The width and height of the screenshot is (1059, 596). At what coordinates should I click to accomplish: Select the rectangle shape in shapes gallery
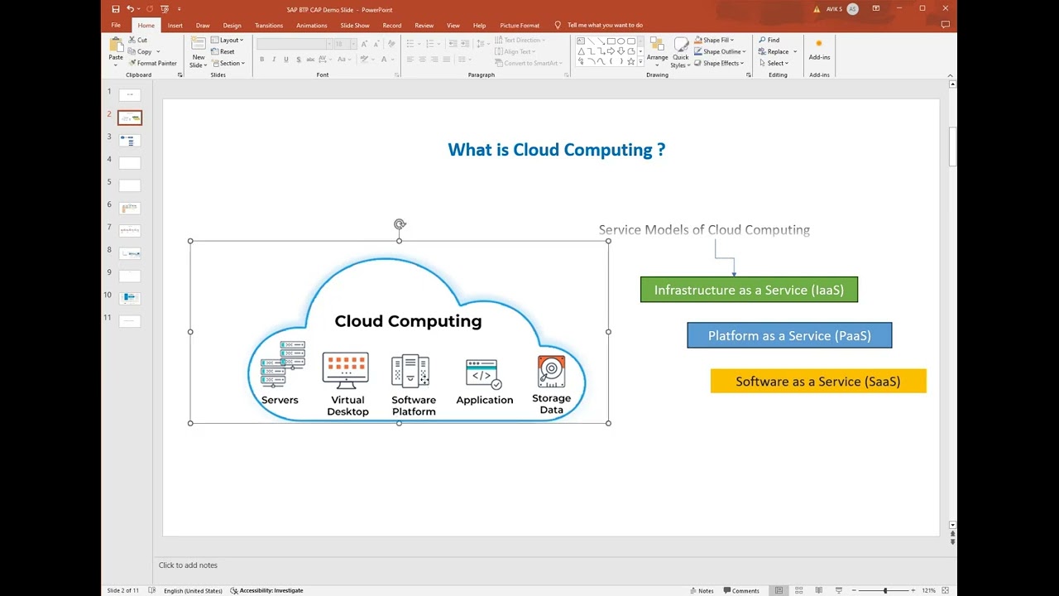pos(611,41)
